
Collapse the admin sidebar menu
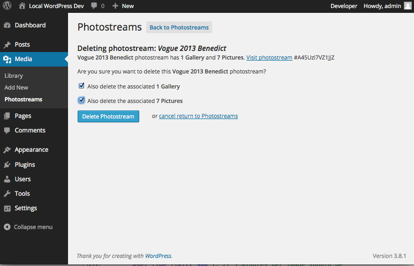(28, 227)
